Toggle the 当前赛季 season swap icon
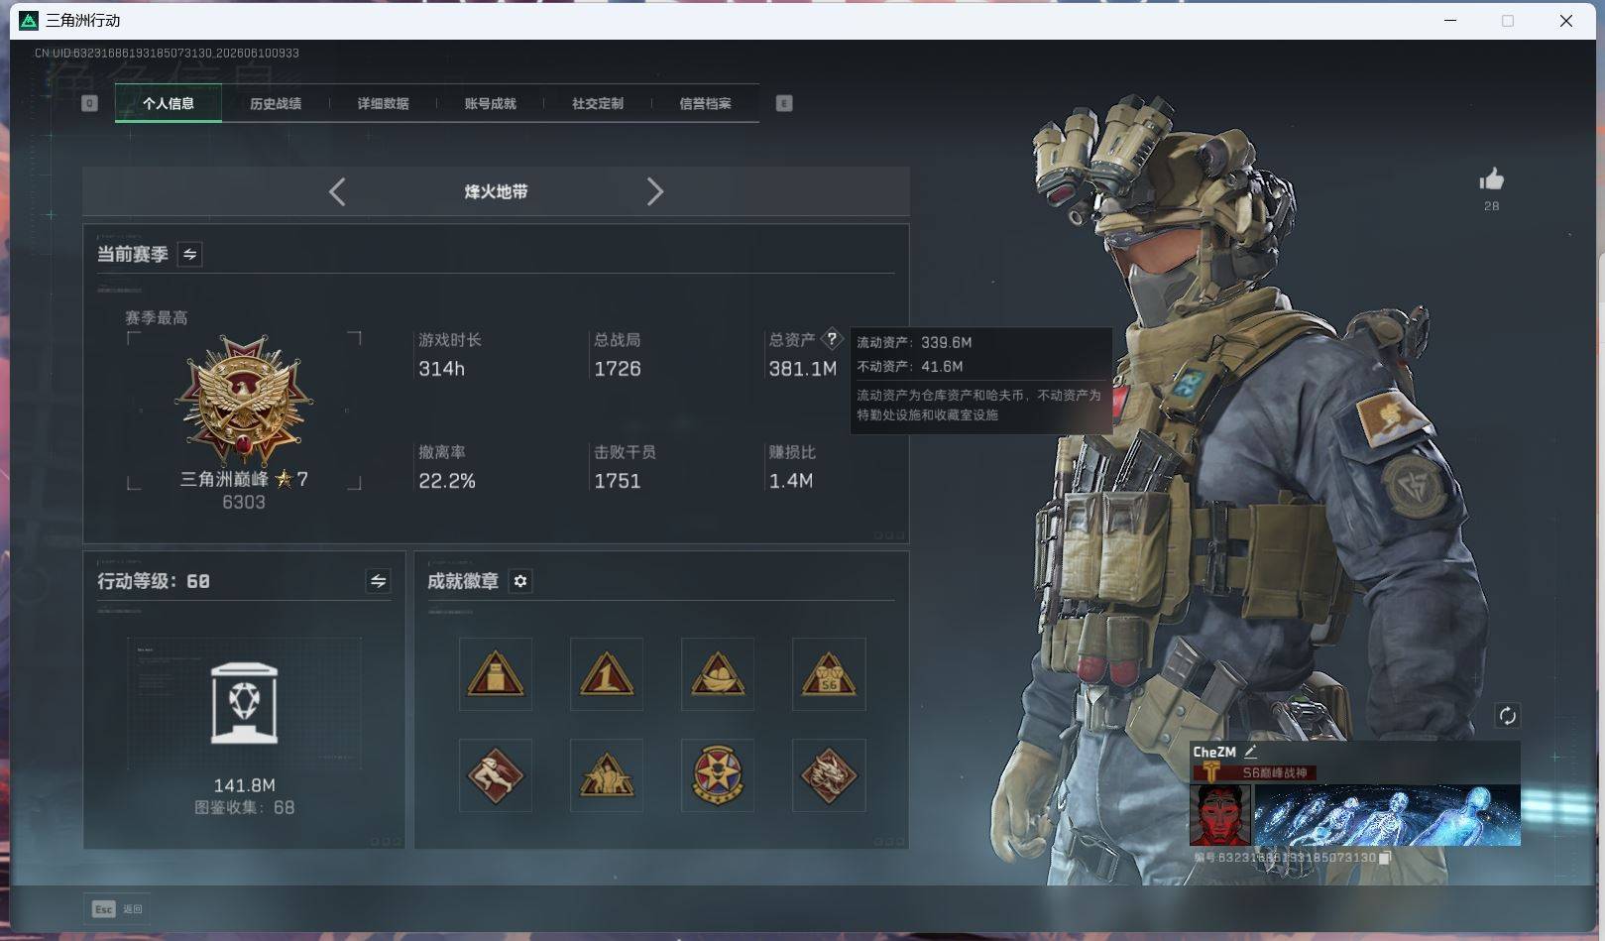Viewport: 1605px width, 941px height. 189,255
